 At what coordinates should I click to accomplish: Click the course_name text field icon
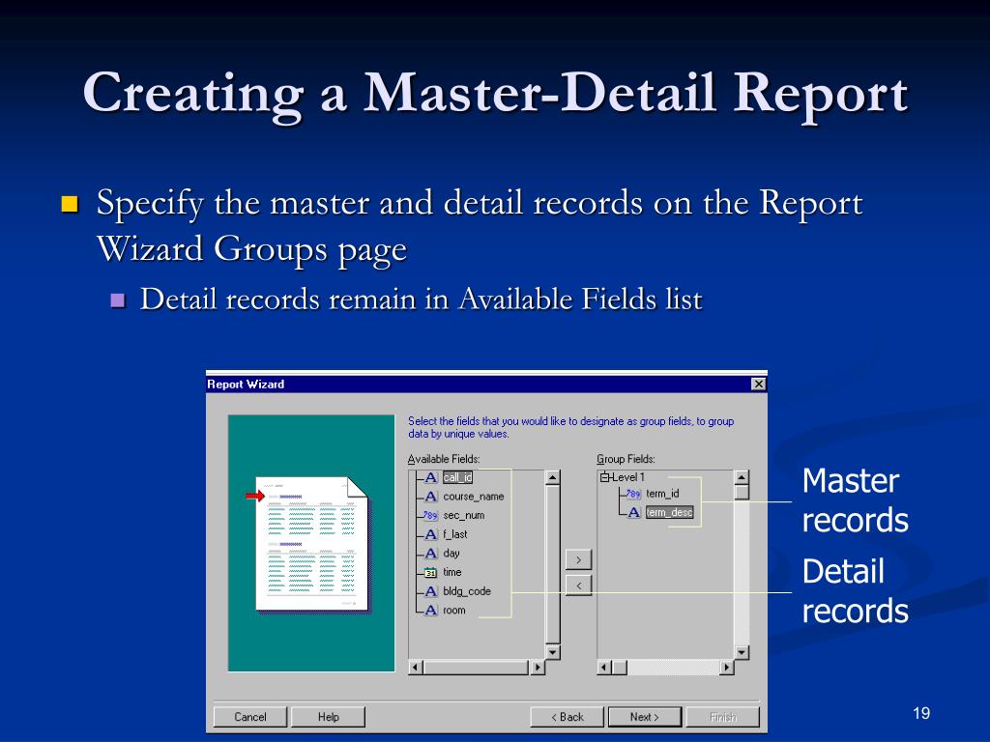[x=430, y=497]
